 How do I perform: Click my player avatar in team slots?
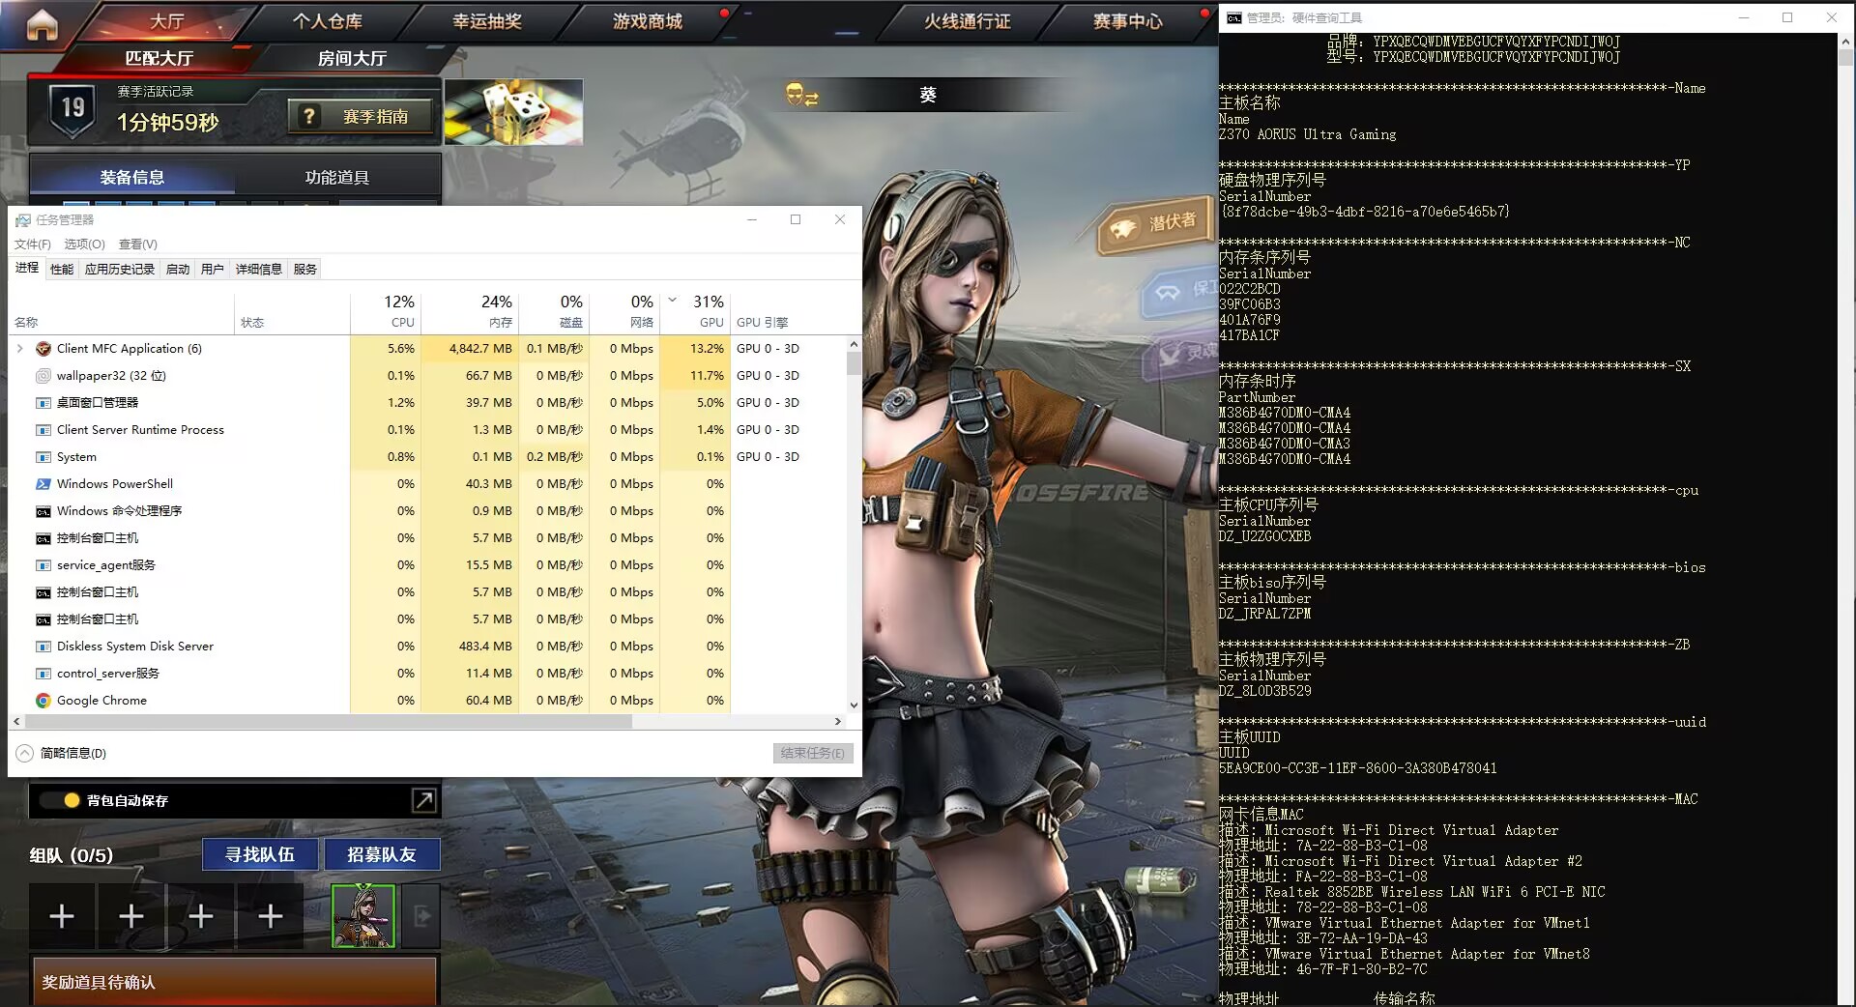coord(363,915)
